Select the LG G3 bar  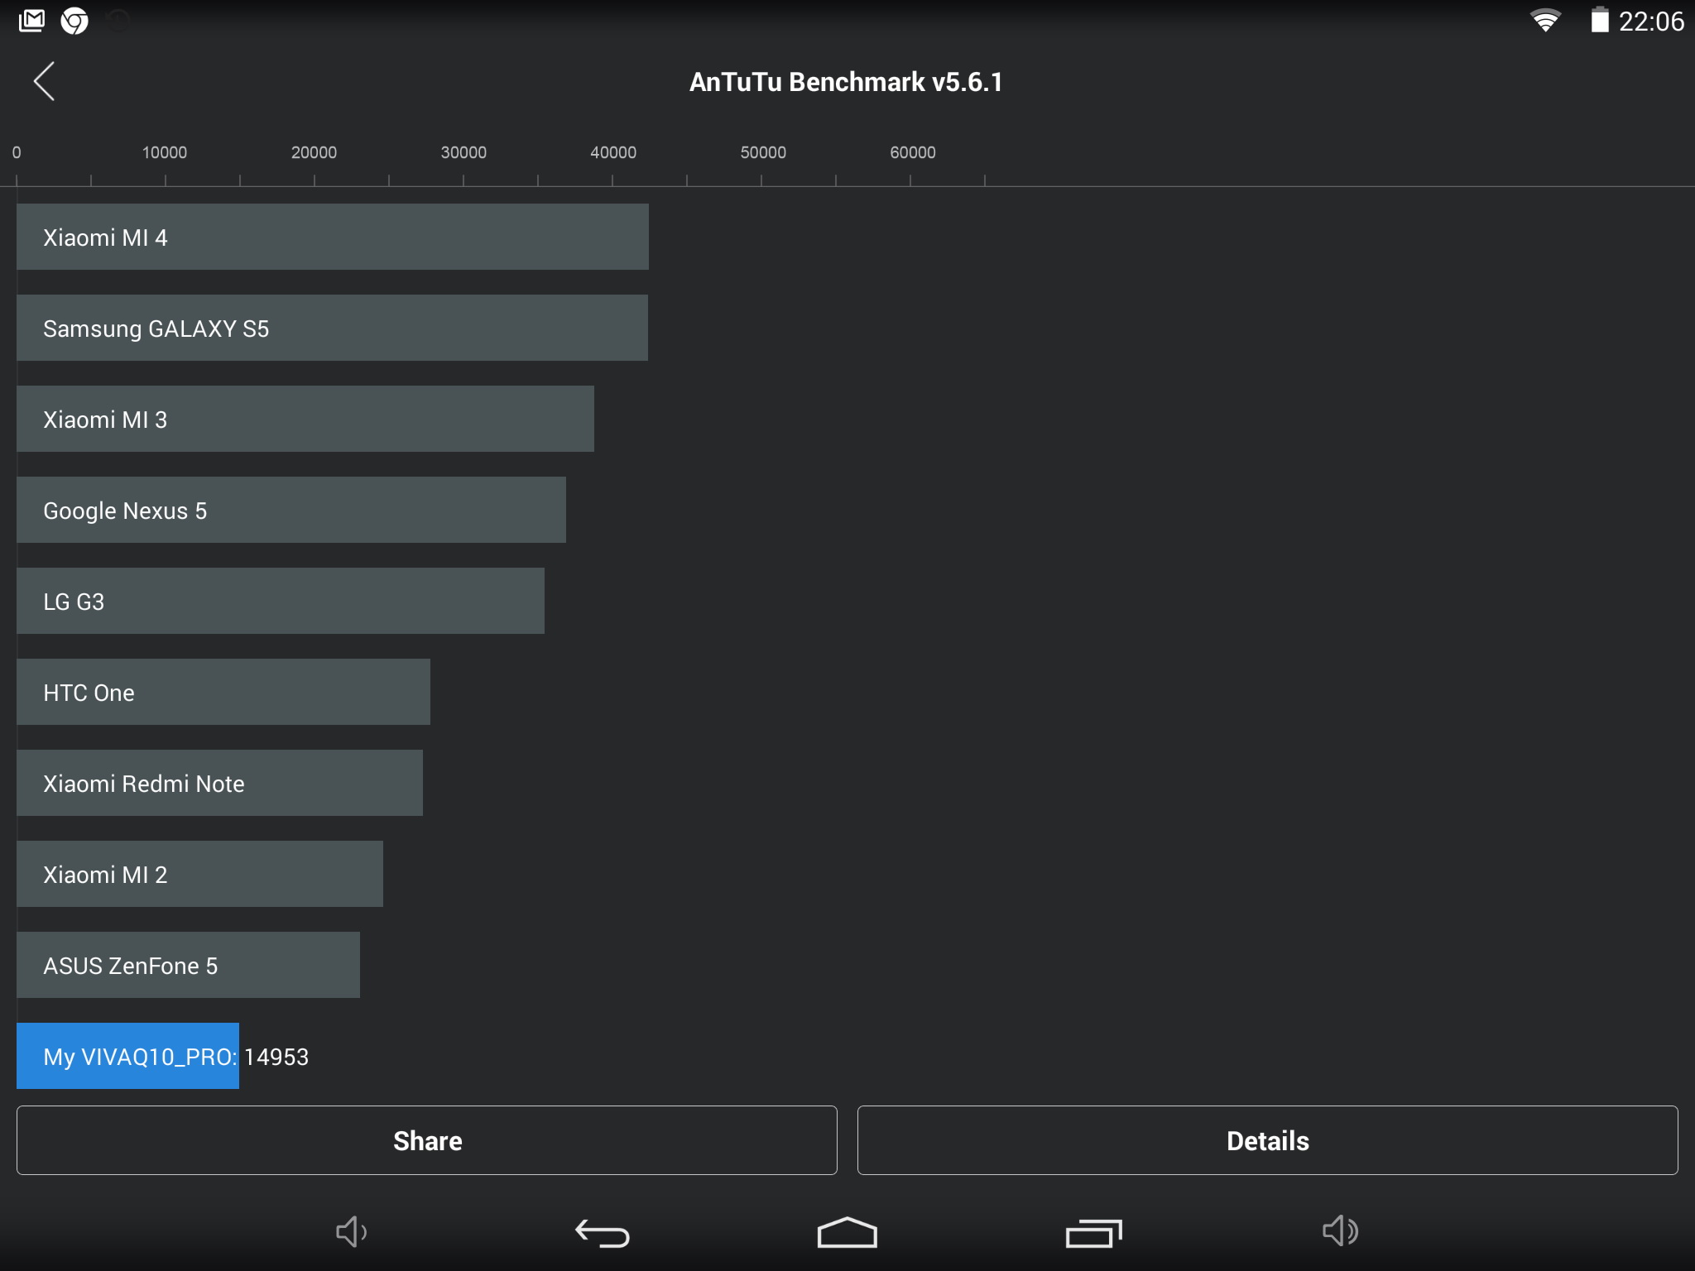coord(281,601)
